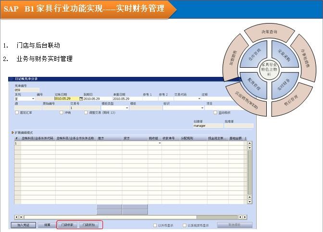Expand the 模板类型 dropdown list

[x=127, y=108]
